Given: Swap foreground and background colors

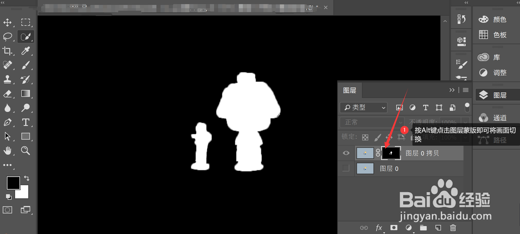Looking at the screenshot, I should pos(27,178).
